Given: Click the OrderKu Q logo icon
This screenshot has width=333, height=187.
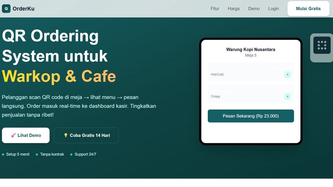Looking at the screenshot, I should pos(6,9).
